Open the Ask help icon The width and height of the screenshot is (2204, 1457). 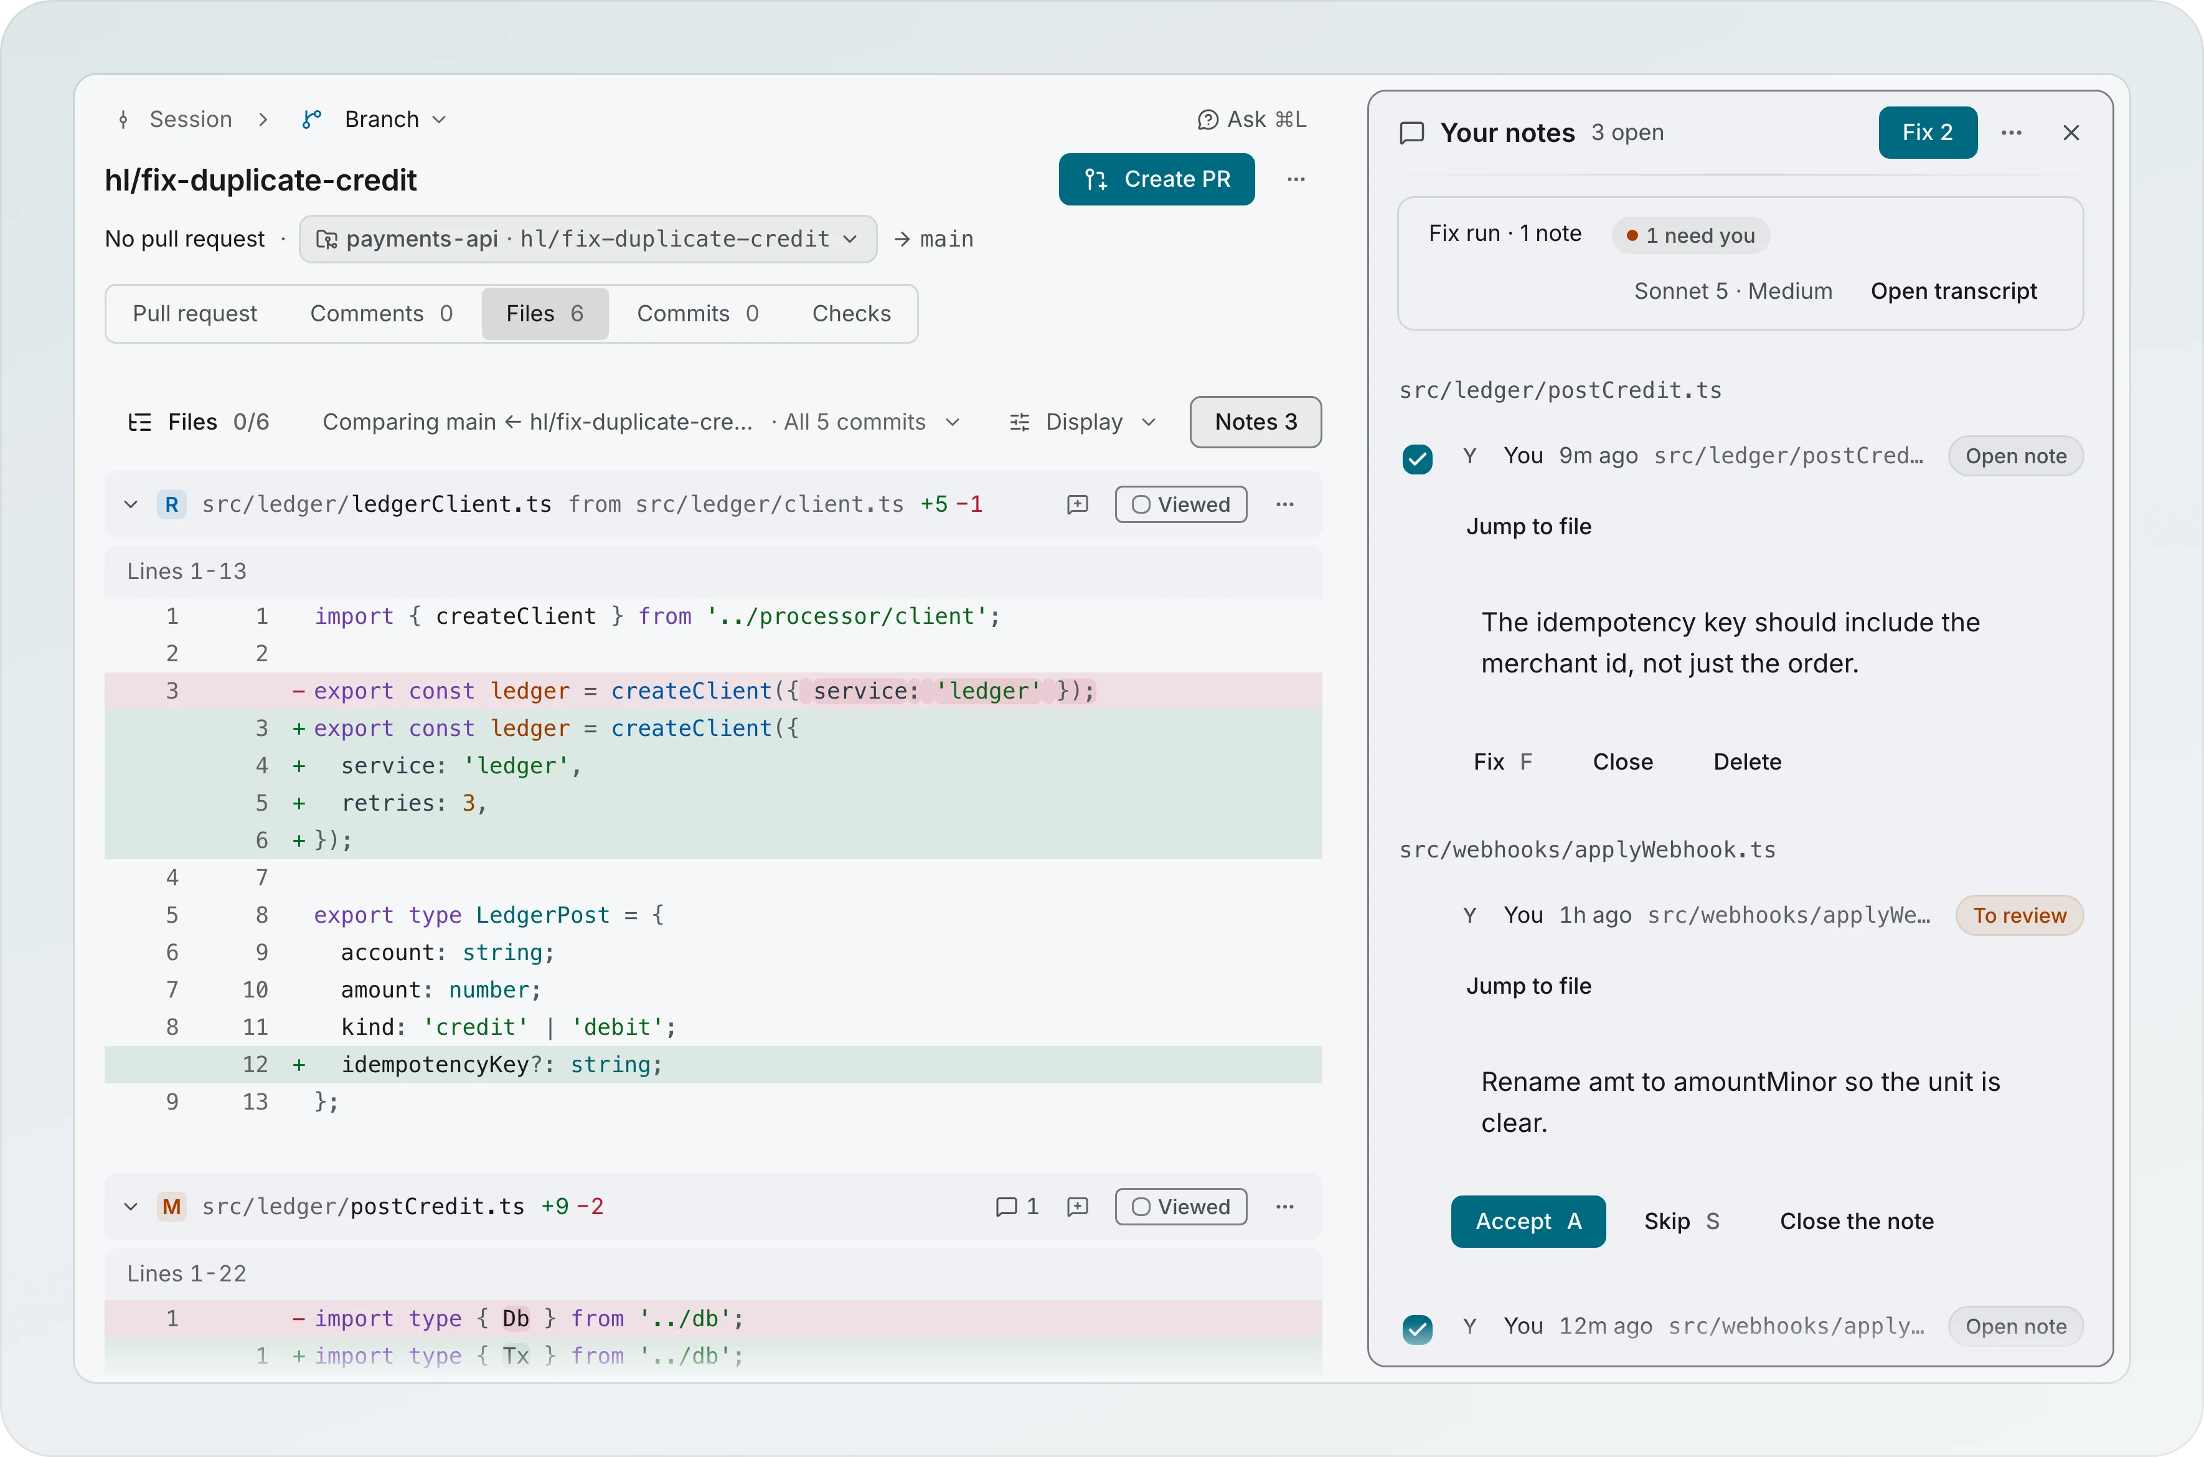1207,120
